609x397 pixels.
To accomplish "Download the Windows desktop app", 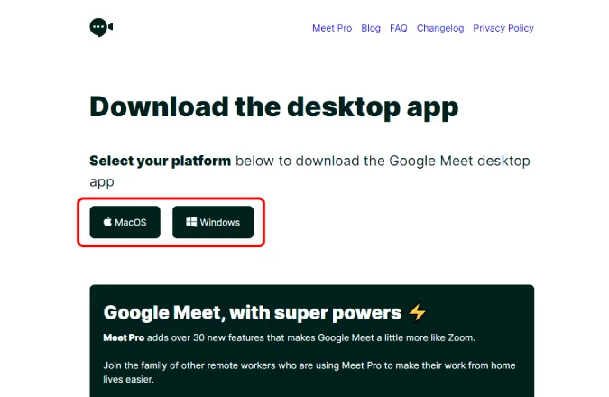I will pos(213,222).
